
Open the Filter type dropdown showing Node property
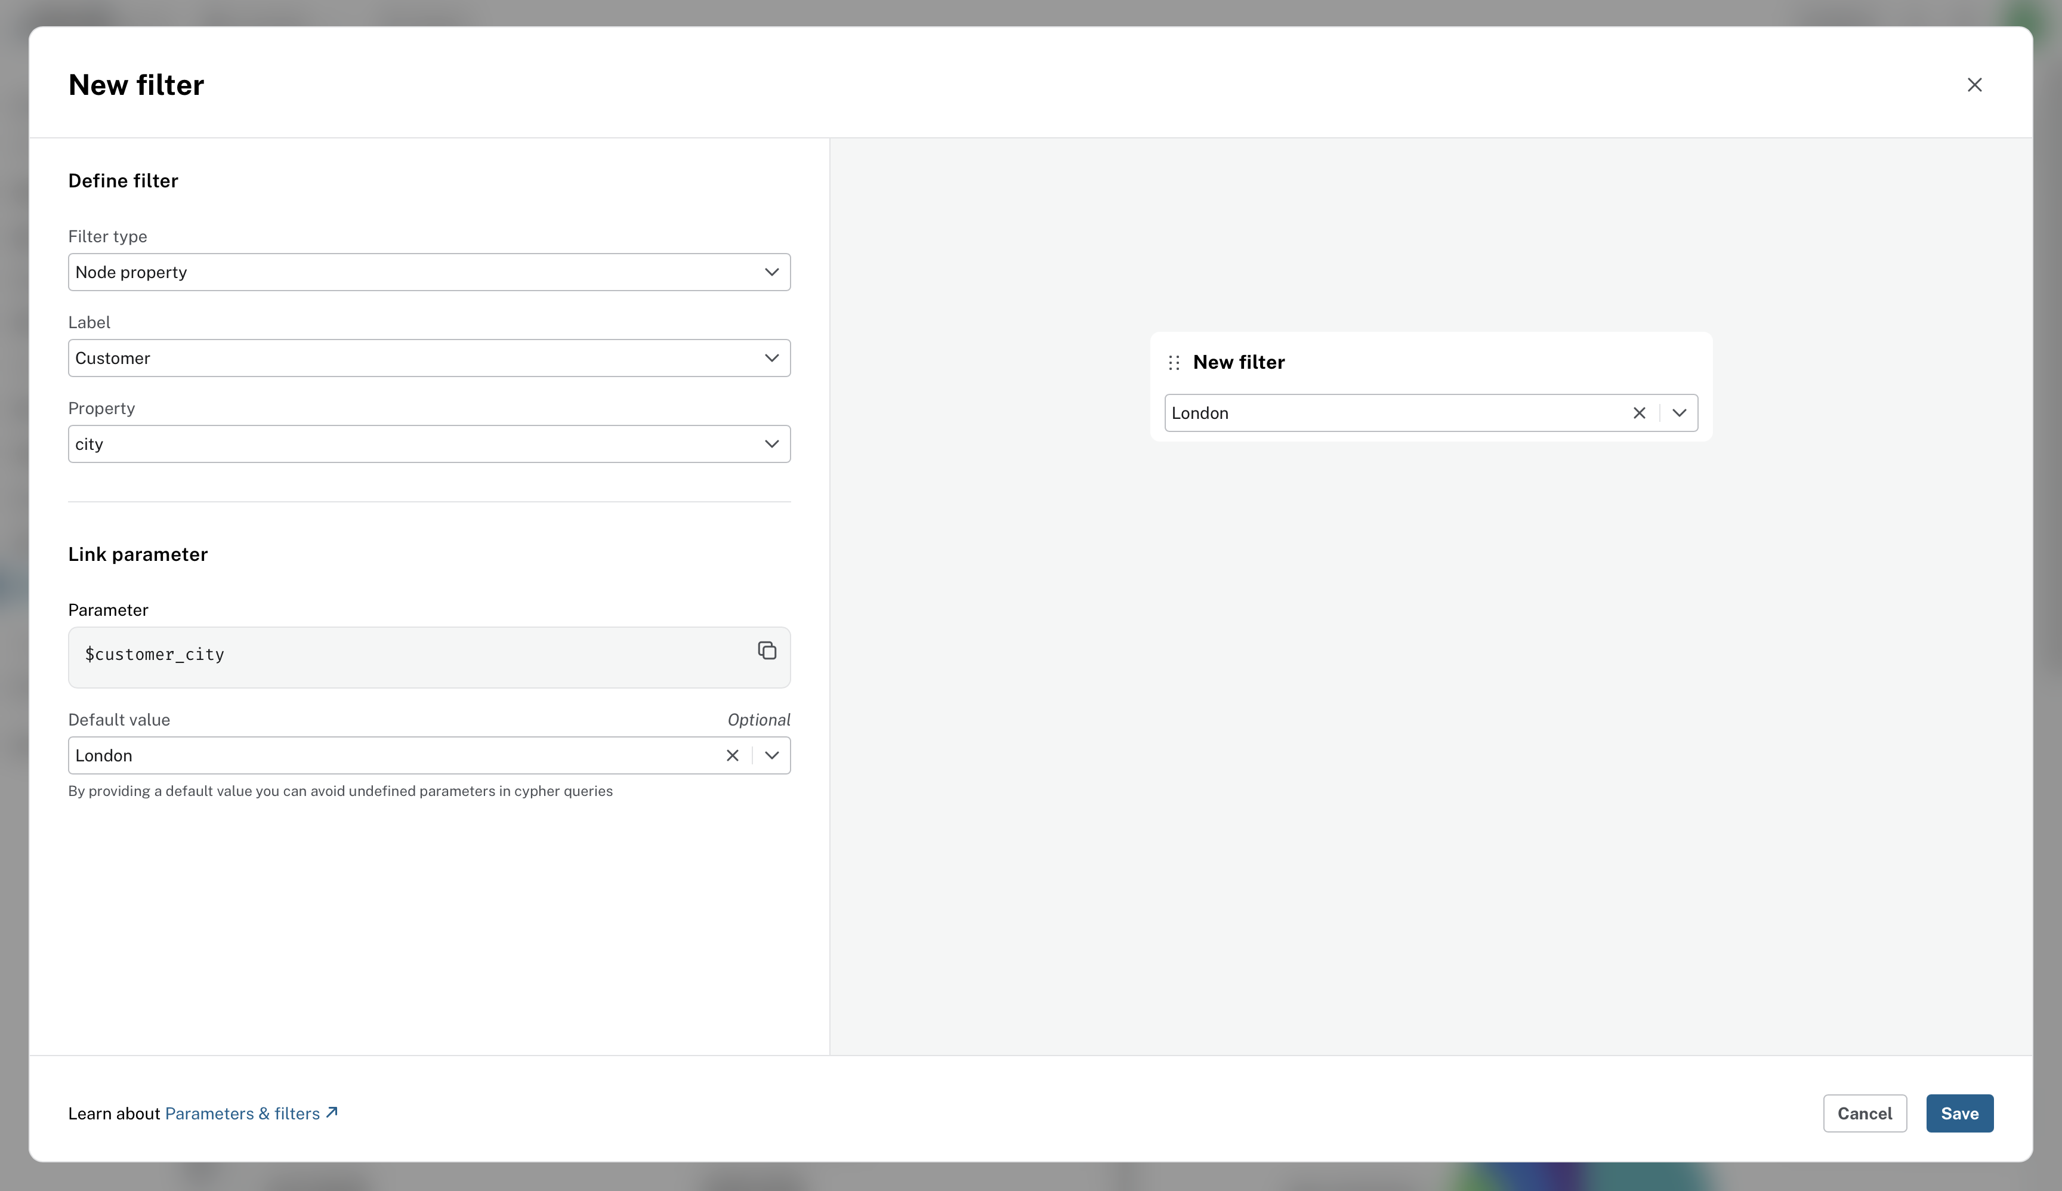428,271
